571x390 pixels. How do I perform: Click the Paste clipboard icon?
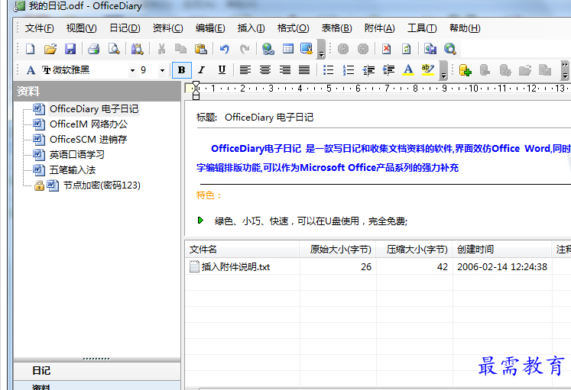click(x=201, y=49)
